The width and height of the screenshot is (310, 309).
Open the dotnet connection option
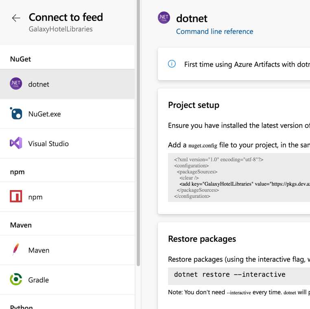tap(68, 84)
